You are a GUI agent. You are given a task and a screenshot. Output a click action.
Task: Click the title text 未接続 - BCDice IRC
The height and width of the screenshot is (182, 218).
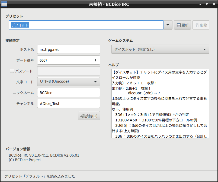click(109, 4)
